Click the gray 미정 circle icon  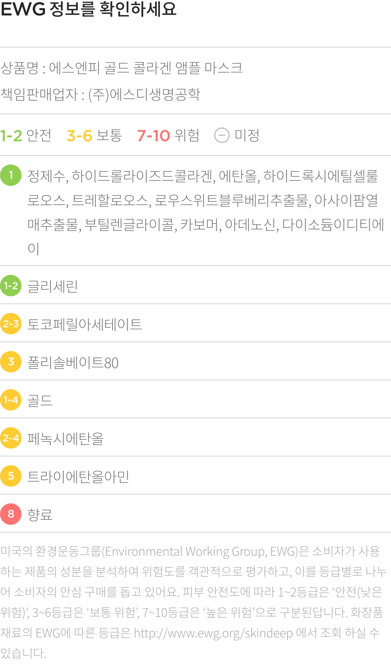(x=222, y=135)
